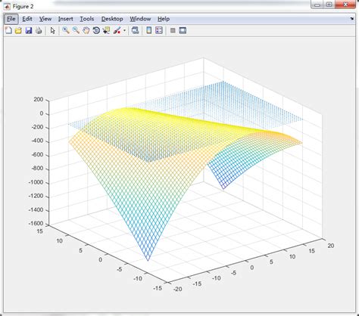The width and height of the screenshot is (359, 316).
Task: Hide plot tools using the gray square icon
Action: coord(173,30)
